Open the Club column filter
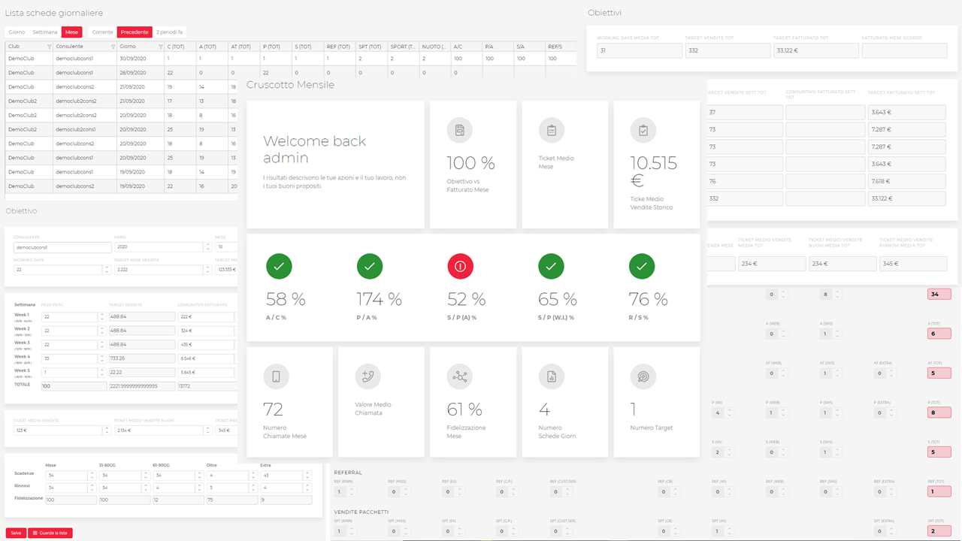Image resolution: width=962 pixels, height=541 pixels. coord(50,47)
